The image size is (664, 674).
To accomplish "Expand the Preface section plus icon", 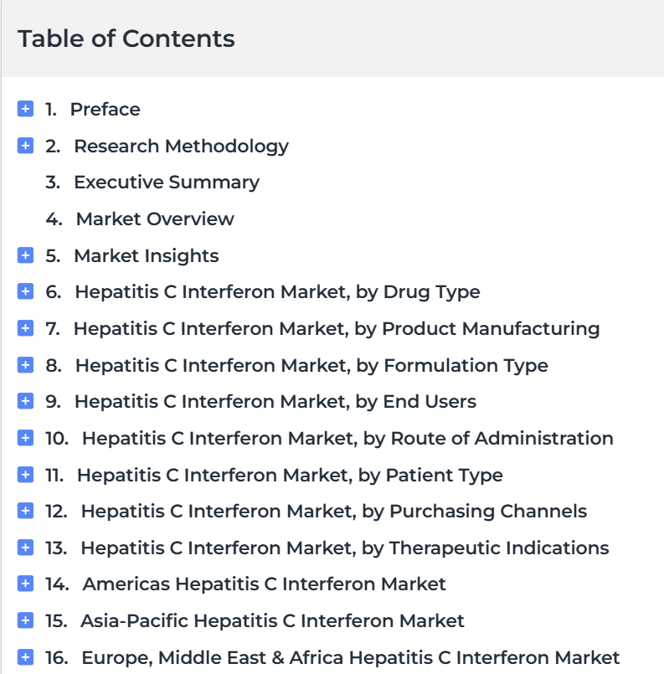I will [x=25, y=109].
